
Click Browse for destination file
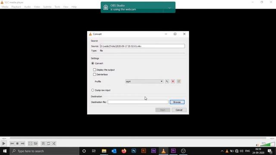(177, 102)
